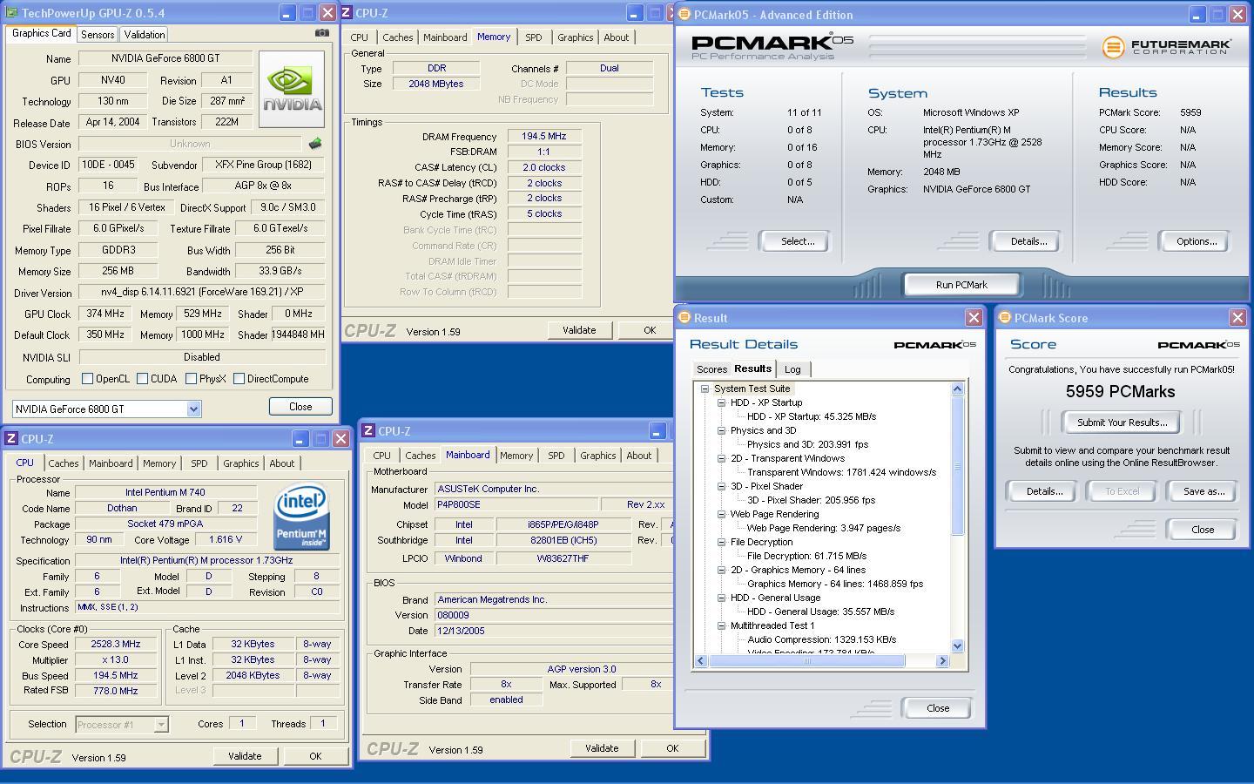
Task: Click the Result tree vertical scrollbar thumb
Action: point(958,466)
